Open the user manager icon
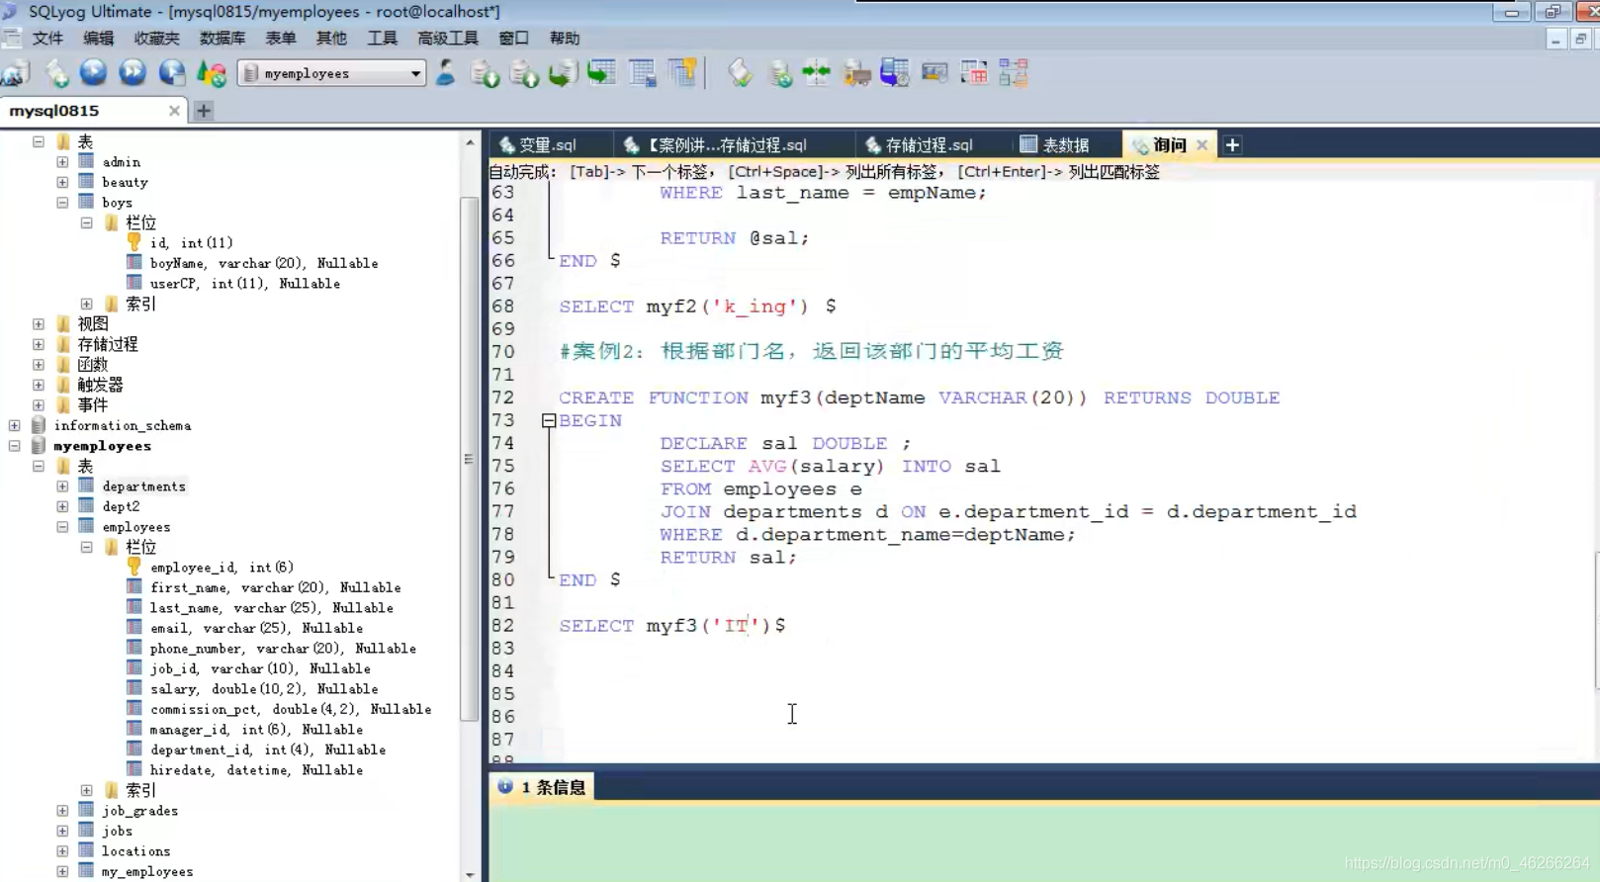Image resolution: width=1600 pixels, height=882 pixels. [446, 73]
